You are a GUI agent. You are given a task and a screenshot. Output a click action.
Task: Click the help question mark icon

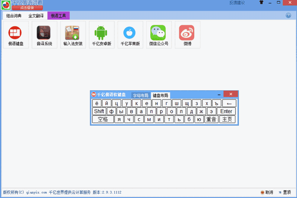(x=288, y=15)
